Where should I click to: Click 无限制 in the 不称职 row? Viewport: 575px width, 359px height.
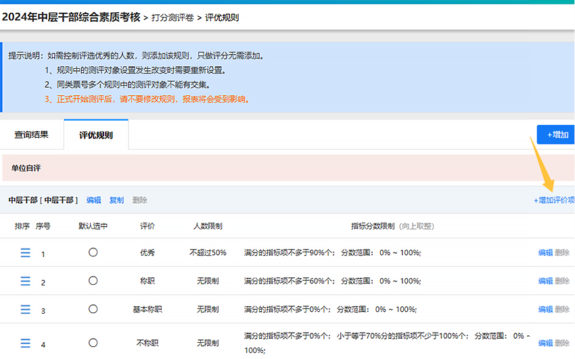click(x=208, y=343)
